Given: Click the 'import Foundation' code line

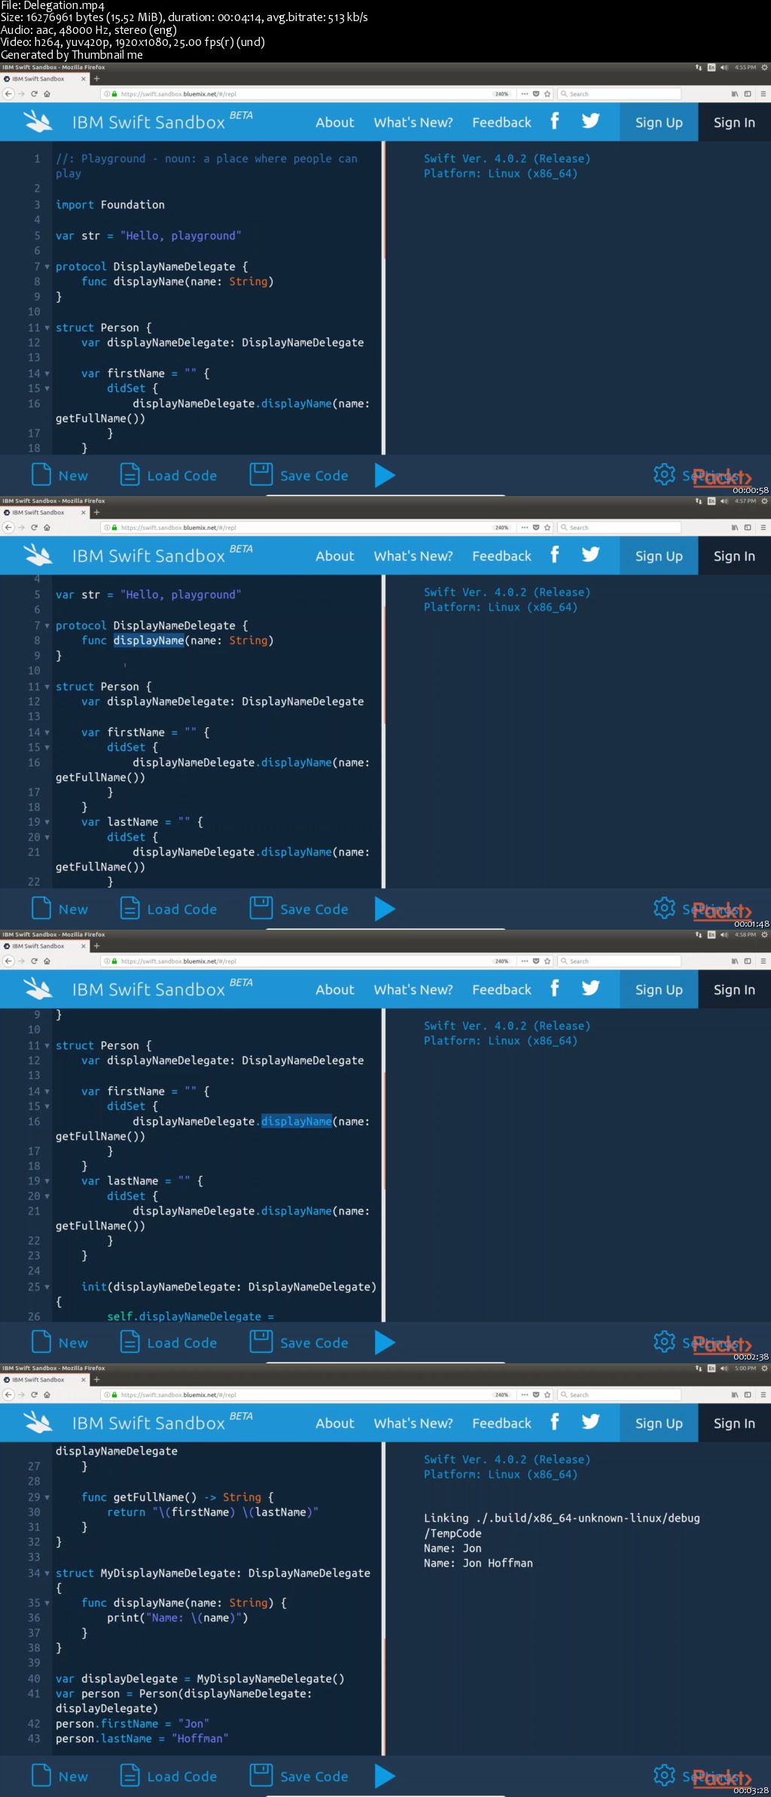Looking at the screenshot, I should click(x=110, y=205).
